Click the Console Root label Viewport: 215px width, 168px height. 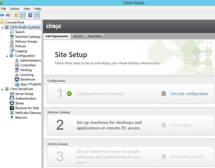click(15, 22)
